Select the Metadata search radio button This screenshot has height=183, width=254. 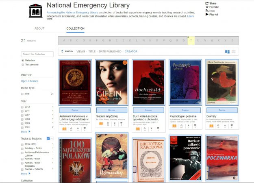[x=23, y=60]
